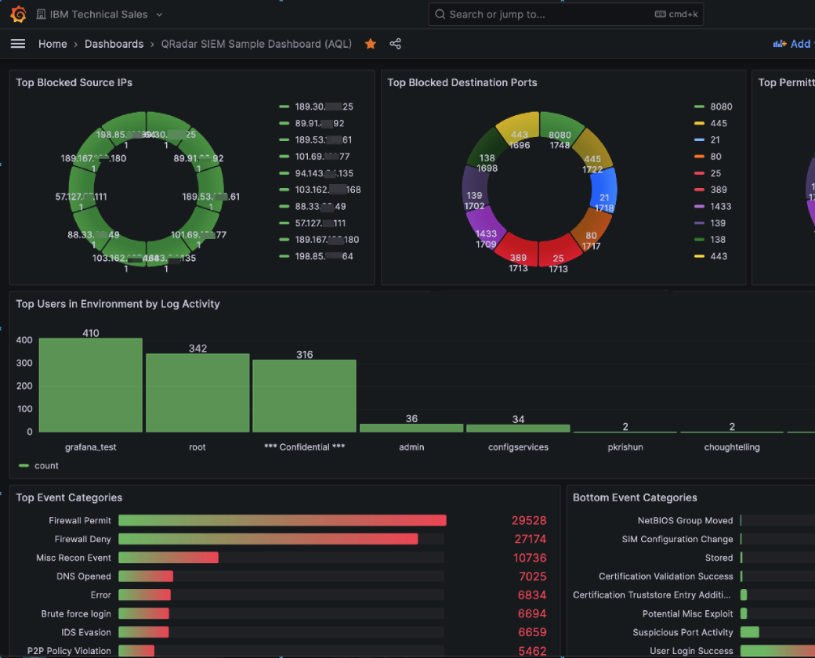Click the Search or jump to field
Image resolution: width=815 pixels, height=658 pixels.
(x=549, y=13)
